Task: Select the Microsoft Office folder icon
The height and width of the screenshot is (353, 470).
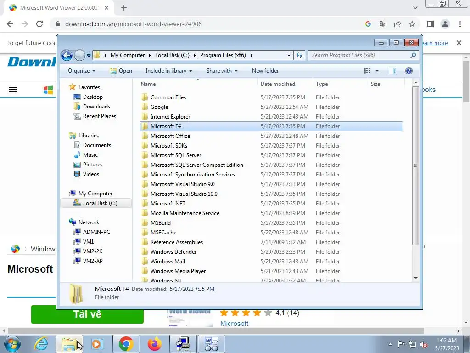Action: [x=145, y=136]
